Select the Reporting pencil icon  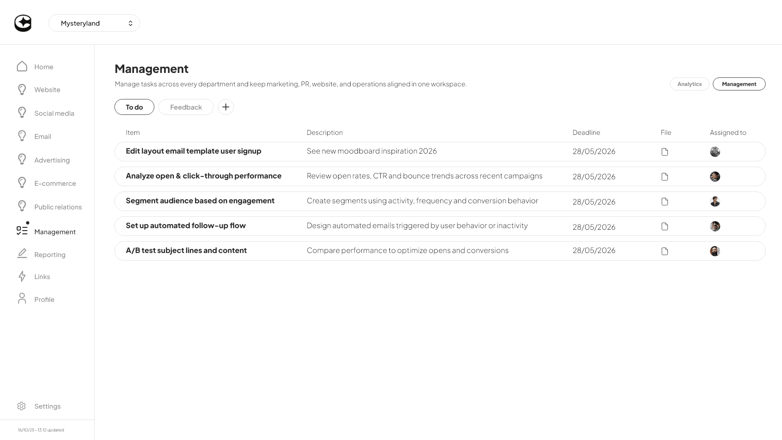point(22,253)
